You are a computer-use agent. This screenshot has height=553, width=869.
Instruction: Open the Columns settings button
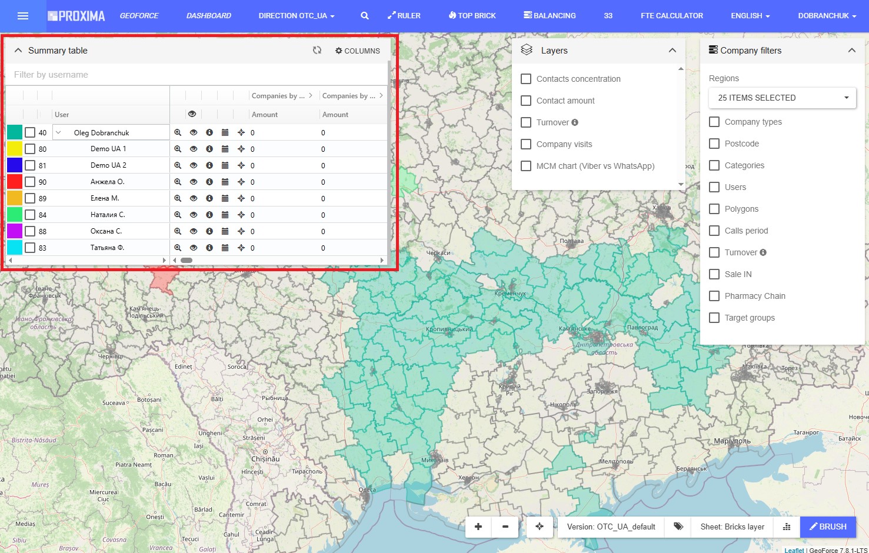tap(358, 51)
